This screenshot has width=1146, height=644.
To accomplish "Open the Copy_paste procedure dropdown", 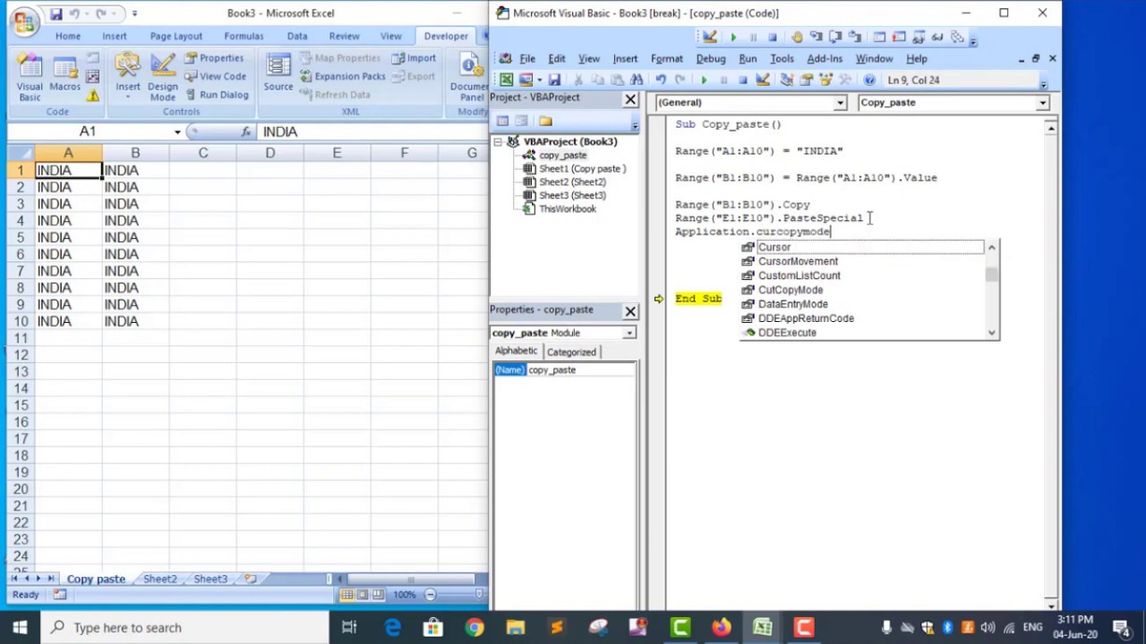I will (1042, 103).
